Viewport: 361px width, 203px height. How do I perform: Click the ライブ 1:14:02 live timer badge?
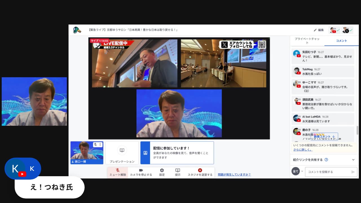pyautogui.click(x=100, y=41)
